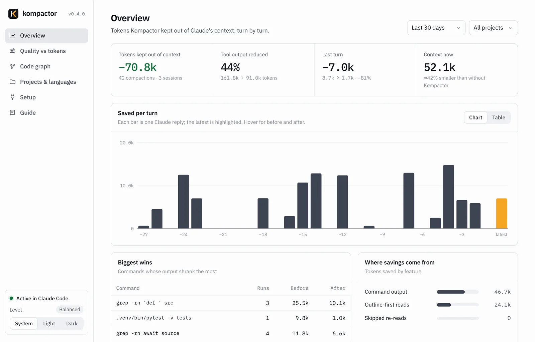This screenshot has width=535, height=342.
Task: Click the Projects & languages folder icon
Action: point(12,82)
